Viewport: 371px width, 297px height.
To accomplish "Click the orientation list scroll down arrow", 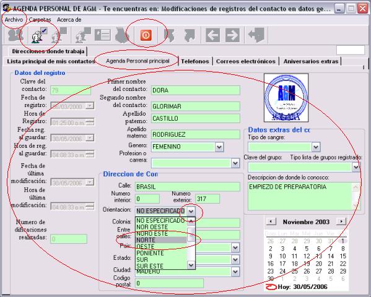I will point(191,265).
